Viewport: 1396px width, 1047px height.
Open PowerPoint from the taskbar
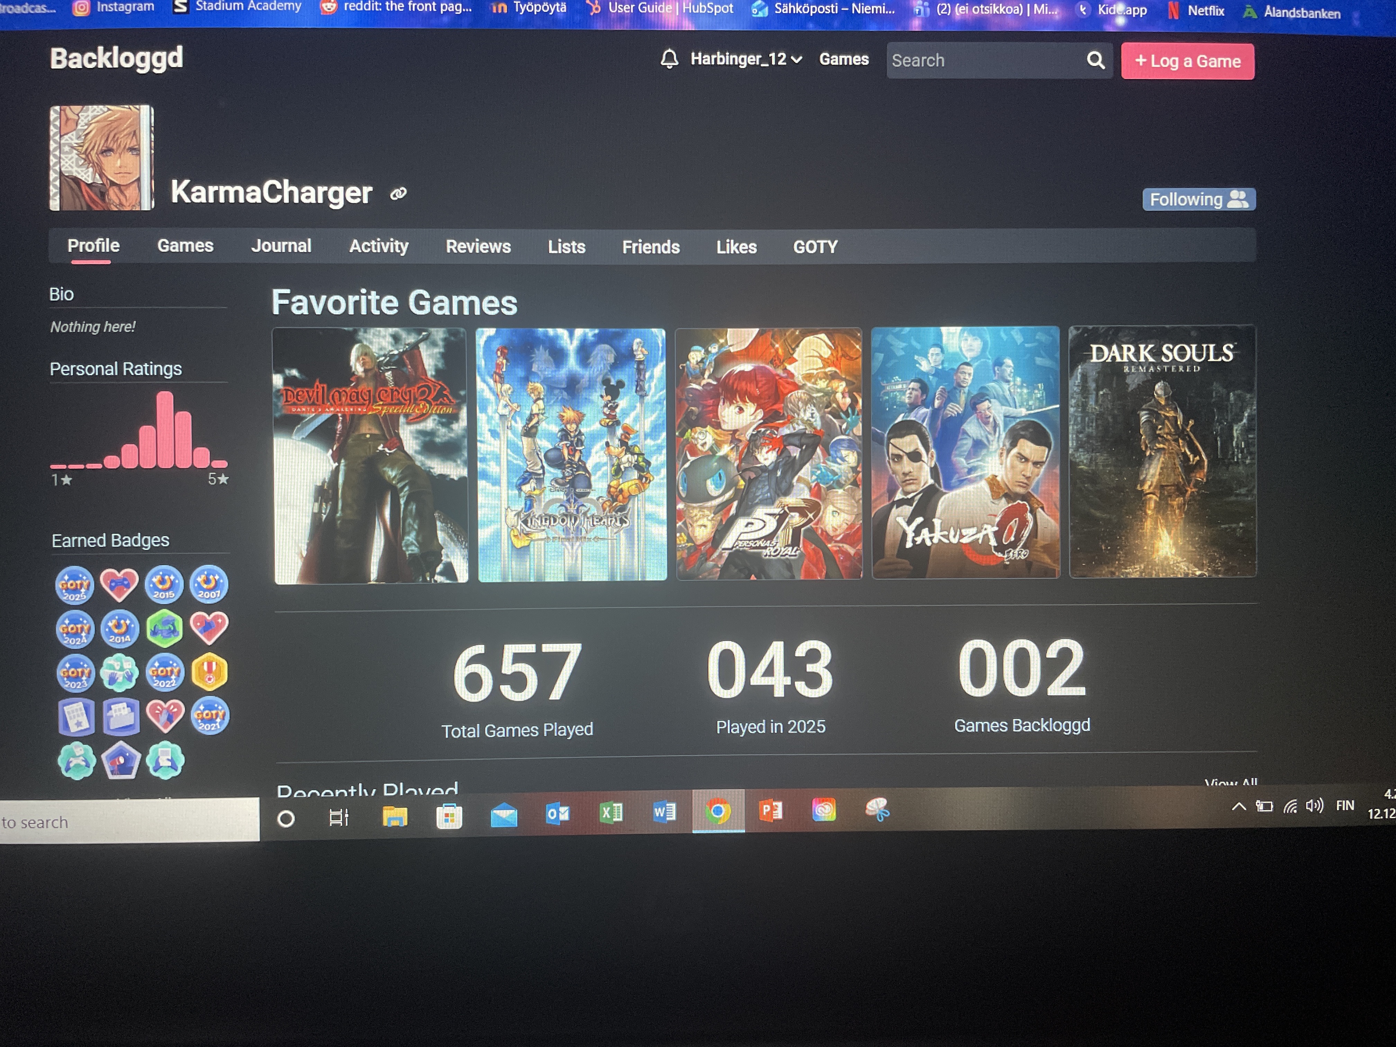click(x=771, y=810)
